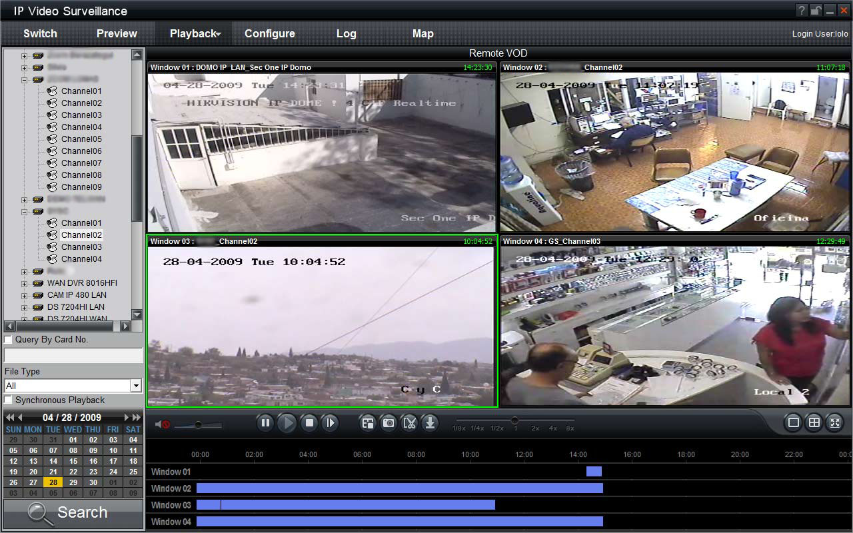
Task: Click the scissors clip video icon
Action: [409, 423]
